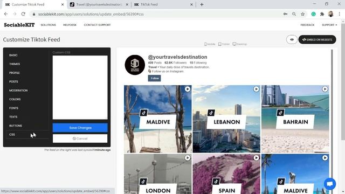Open the MODERATION settings section
345x194 pixels.
click(18, 91)
